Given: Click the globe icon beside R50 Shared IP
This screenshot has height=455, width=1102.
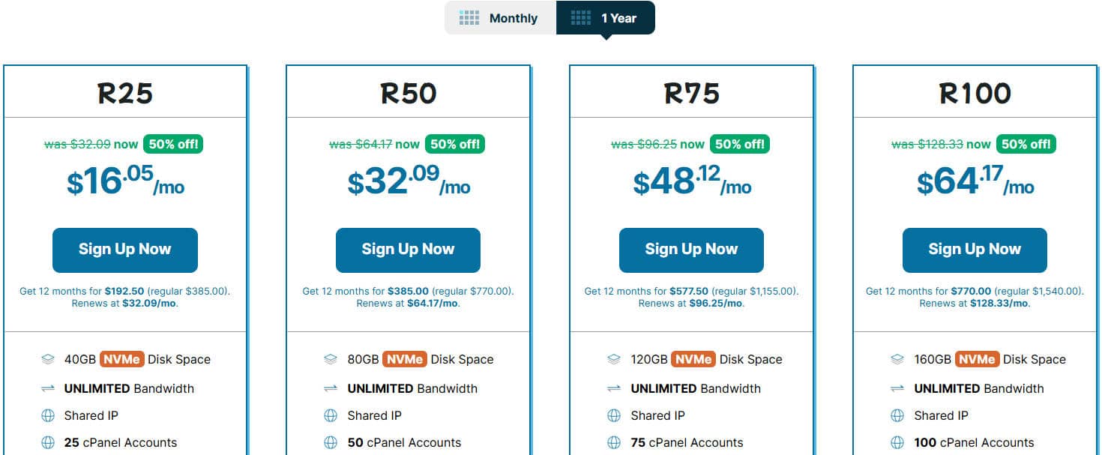Looking at the screenshot, I should [331, 415].
